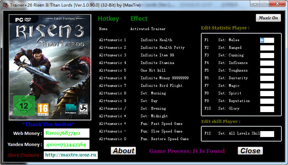The image size is (288, 165).
Task: Click the 'Infinite Item 99' effect text
Action: pyautogui.click(x=157, y=55)
